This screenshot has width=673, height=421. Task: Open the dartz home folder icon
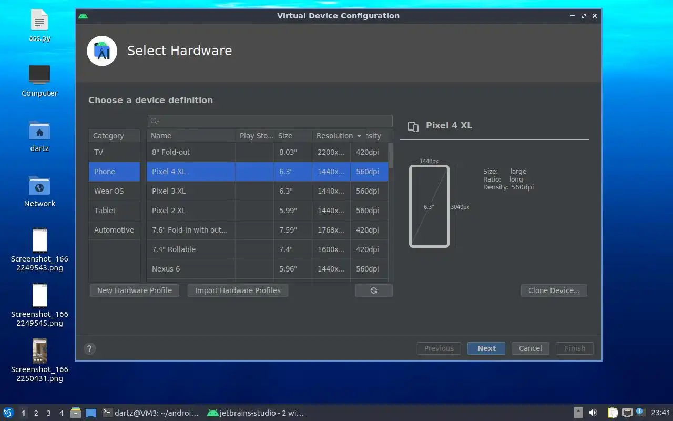(x=39, y=136)
